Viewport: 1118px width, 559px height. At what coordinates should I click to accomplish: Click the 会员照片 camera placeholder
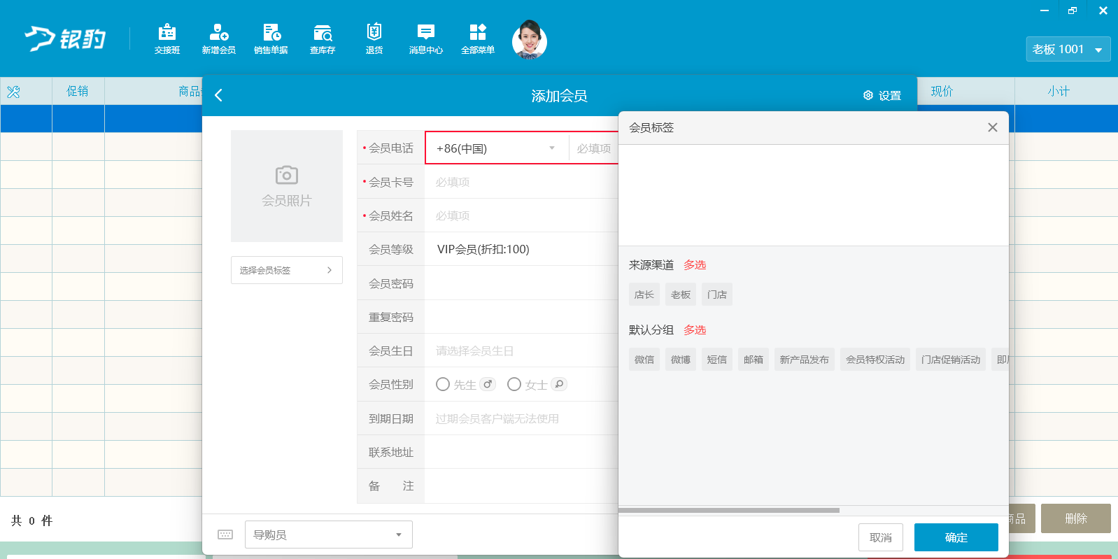[x=287, y=186]
